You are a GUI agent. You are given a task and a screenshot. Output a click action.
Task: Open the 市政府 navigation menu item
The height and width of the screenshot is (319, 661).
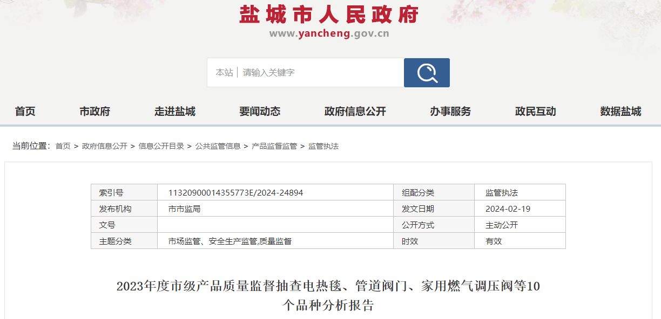[x=95, y=112]
